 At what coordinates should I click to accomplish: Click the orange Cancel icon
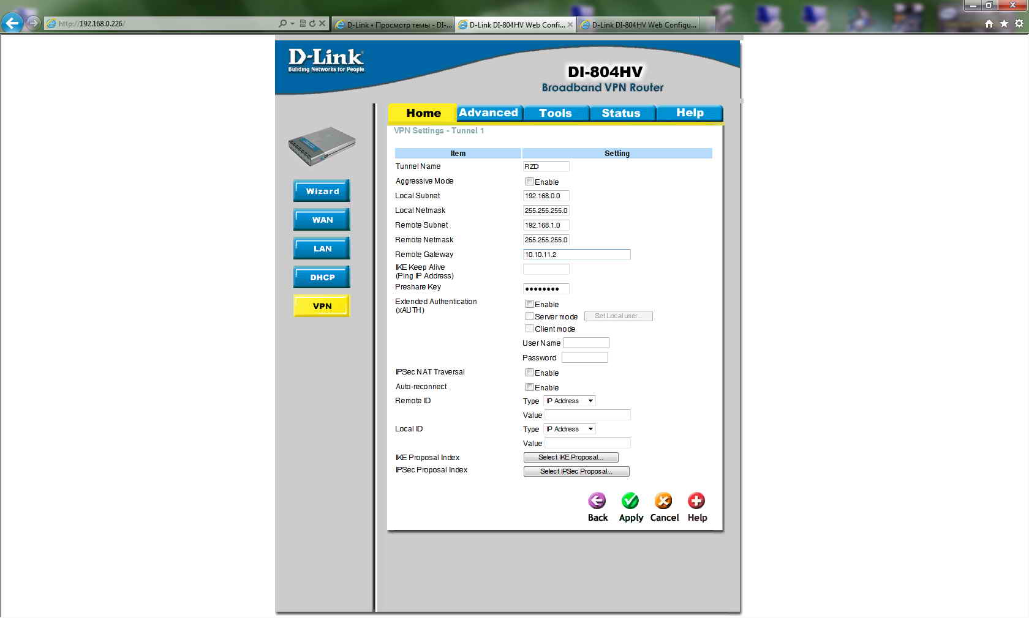pyautogui.click(x=663, y=501)
